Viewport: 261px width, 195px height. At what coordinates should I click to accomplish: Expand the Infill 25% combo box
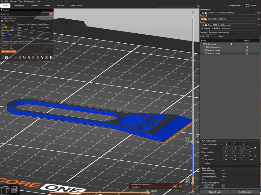(x=210, y=36)
